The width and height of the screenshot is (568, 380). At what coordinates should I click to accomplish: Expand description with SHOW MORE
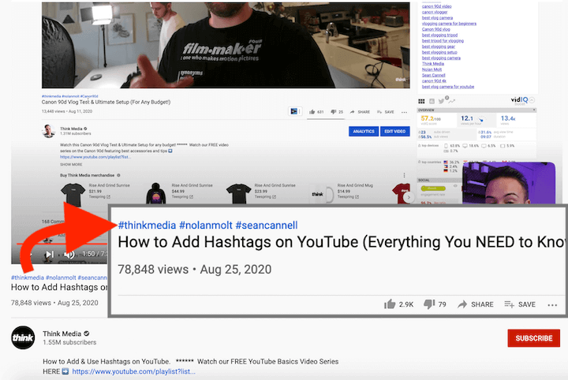[x=71, y=164]
